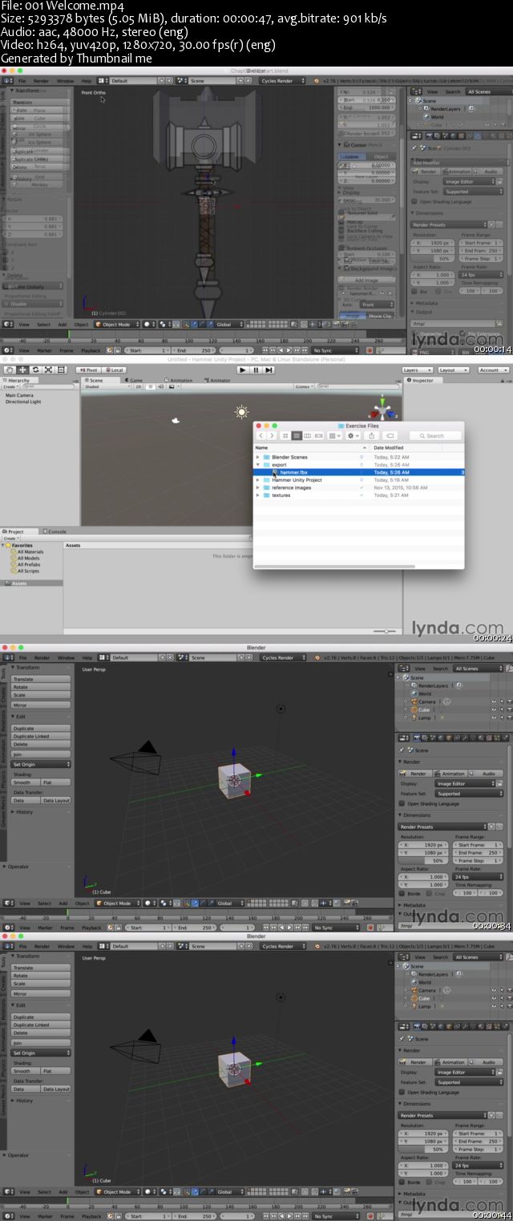Select the Move tool in Unity toolbar
Image resolution: width=513 pixels, height=1221 pixels.
click(x=22, y=370)
